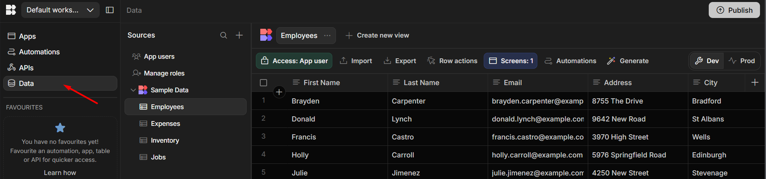766x179 pixels.
Task: Add a new column with plus icon
Action: (x=755, y=83)
